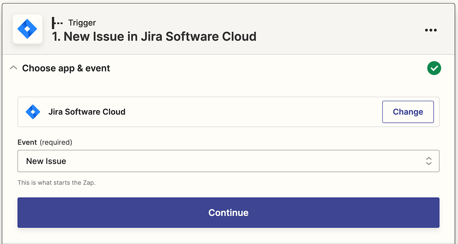Click the Event field label
The height and width of the screenshot is (244, 458).
coord(27,142)
